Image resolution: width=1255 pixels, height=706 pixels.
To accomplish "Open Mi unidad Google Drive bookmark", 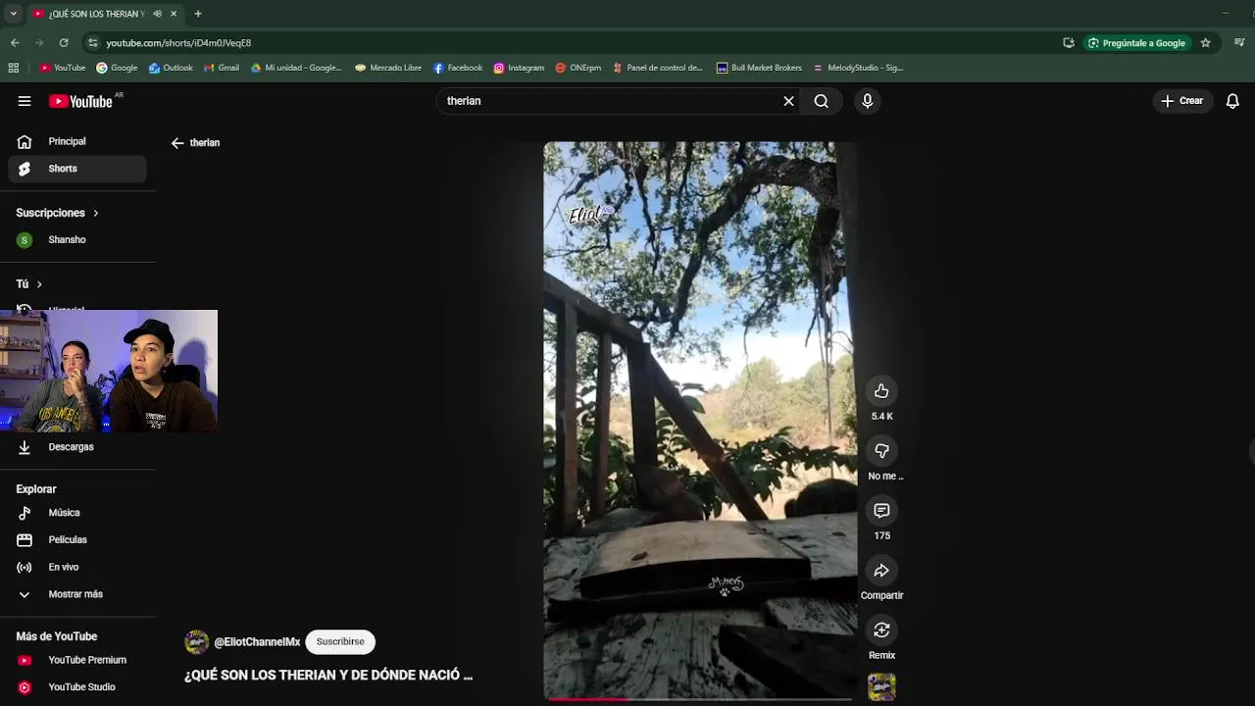I will pos(296,68).
